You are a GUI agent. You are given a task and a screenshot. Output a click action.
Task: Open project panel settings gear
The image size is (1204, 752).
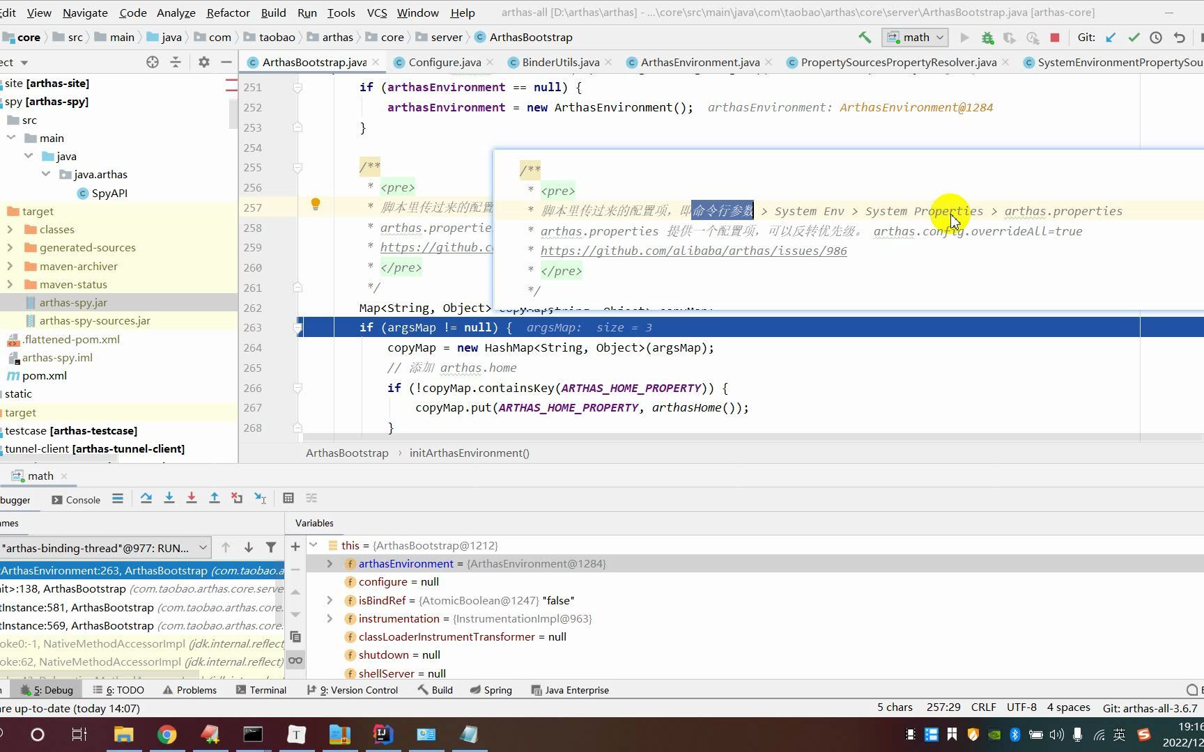pyautogui.click(x=203, y=62)
